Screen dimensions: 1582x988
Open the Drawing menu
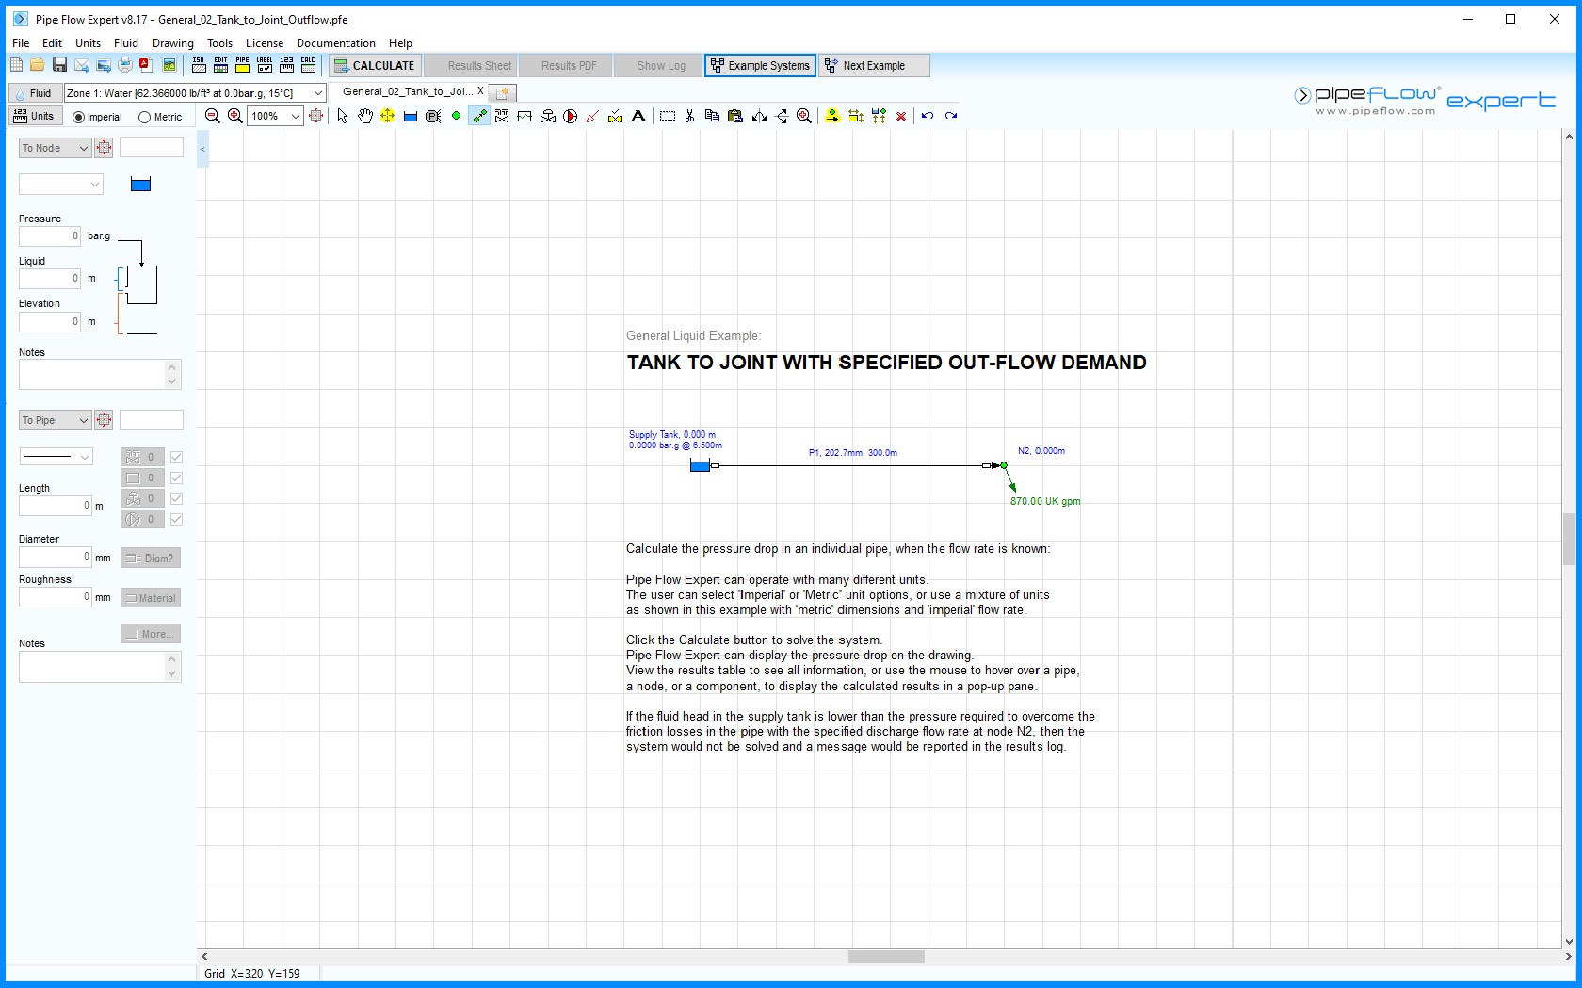coord(173,43)
